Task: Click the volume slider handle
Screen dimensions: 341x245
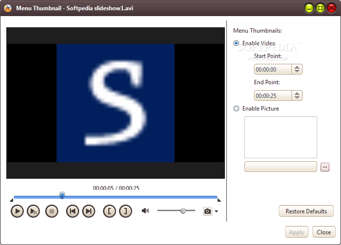Action: click(183, 211)
